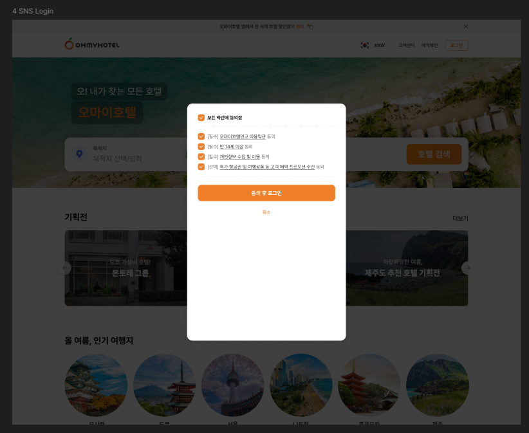Viewport: 529px width, 433px height.
Task: Toggle the 개인정보 수집 및 이용 checkbox
Action: coord(201,157)
